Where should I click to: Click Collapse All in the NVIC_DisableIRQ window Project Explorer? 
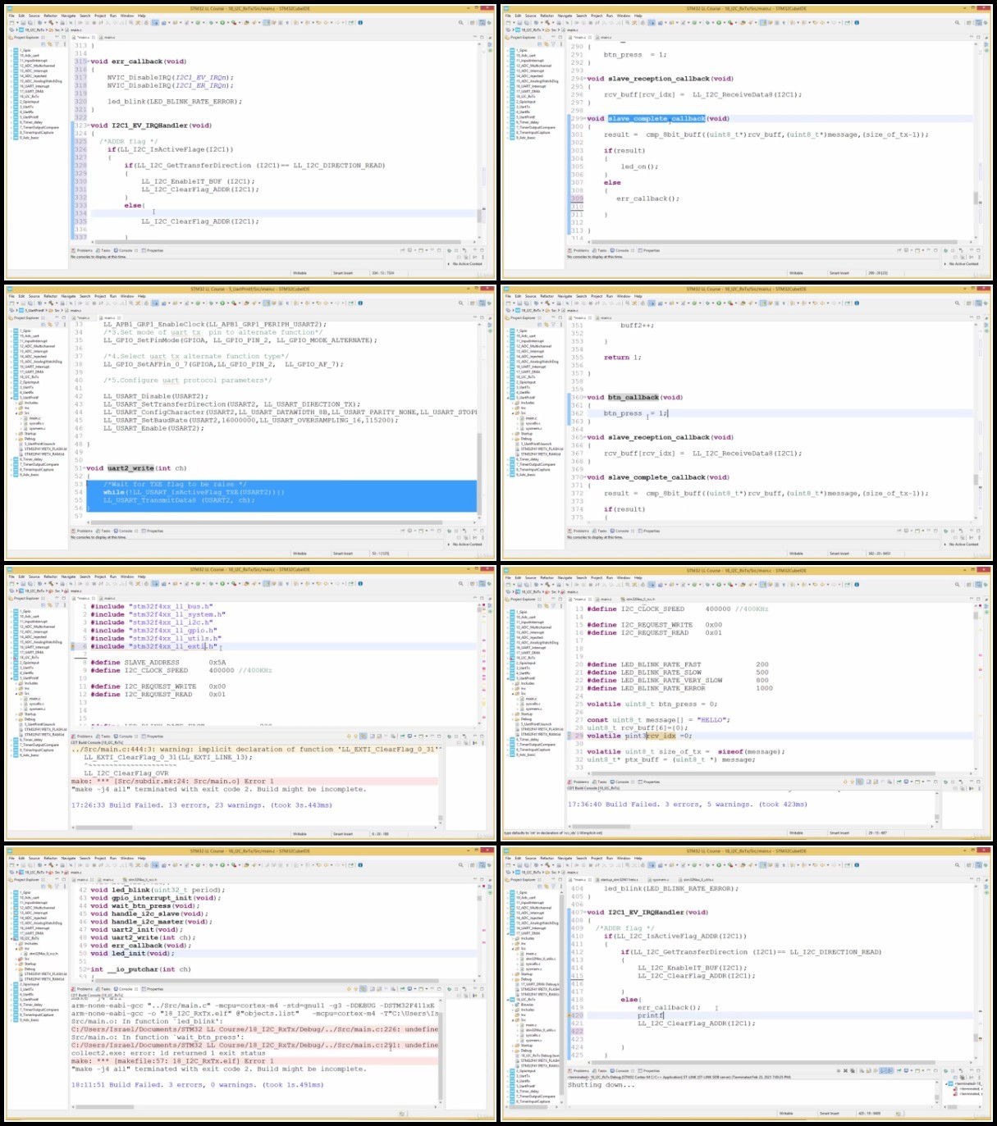tap(43, 44)
